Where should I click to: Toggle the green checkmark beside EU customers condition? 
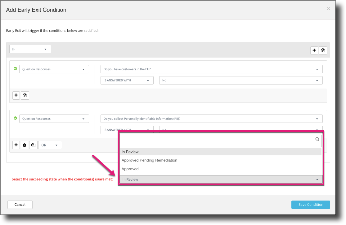tap(15, 68)
